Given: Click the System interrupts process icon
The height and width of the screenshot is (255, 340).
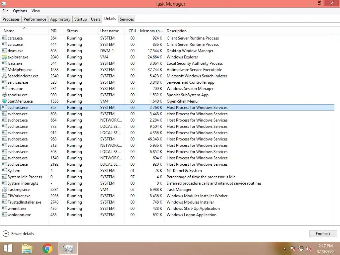Looking at the screenshot, I should [x=4, y=183].
